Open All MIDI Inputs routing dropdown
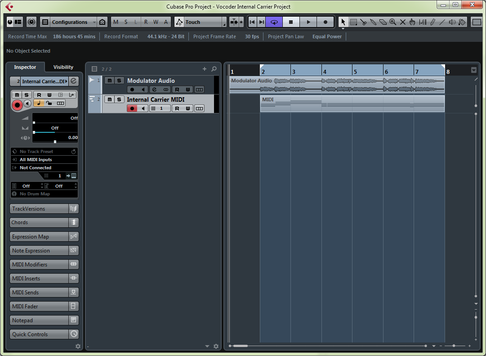The image size is (486, 356). tap(45, 159)
